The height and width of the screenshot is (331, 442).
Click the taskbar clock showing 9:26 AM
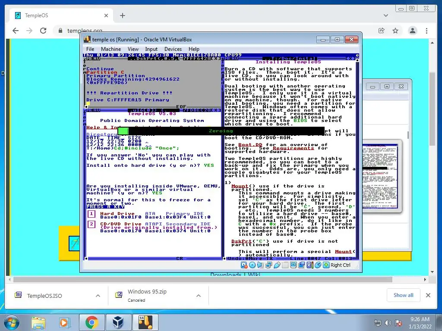pyautogui.click(x=420, y=322)
